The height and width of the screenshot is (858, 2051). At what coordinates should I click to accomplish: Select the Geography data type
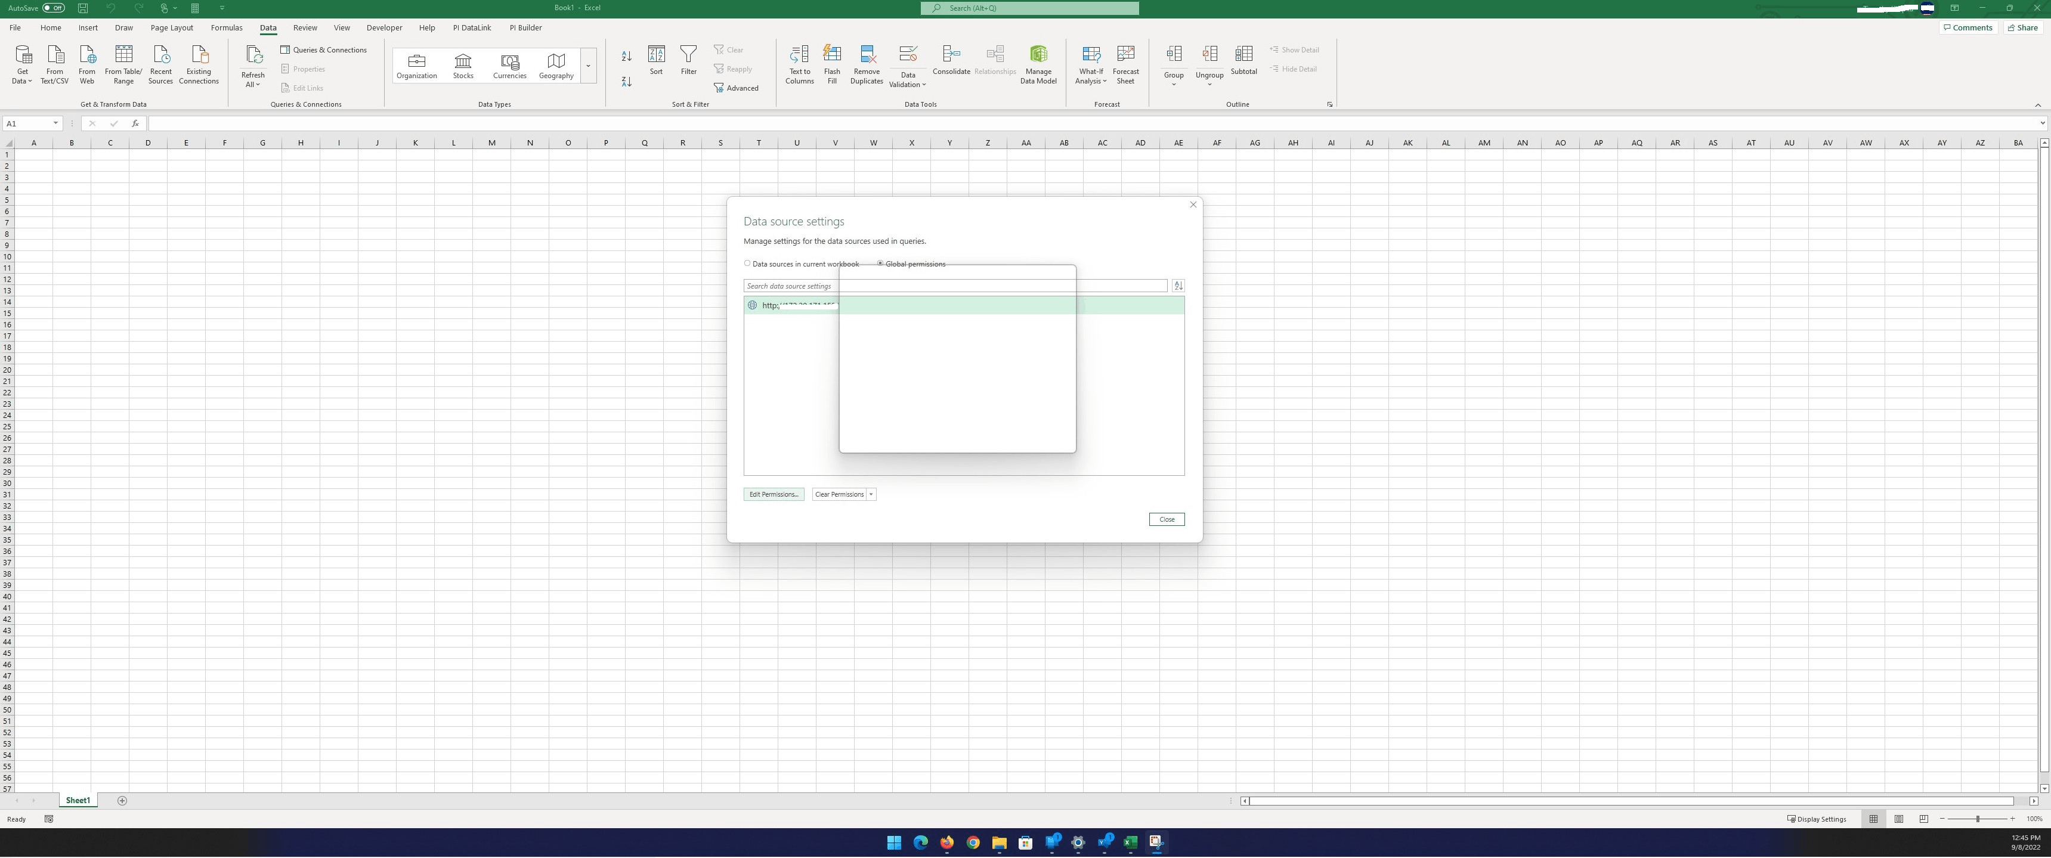coord(555,64)
